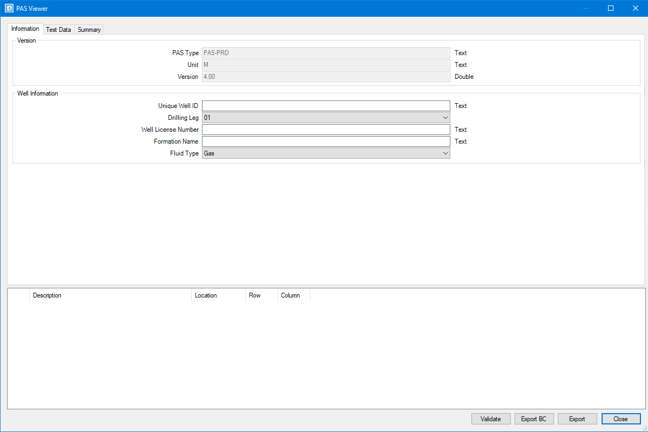Click the Row column header
Screen dimensions: 648x432
(262, 295)
